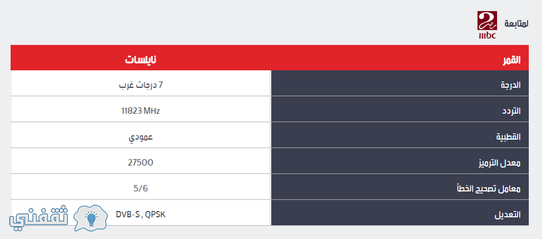Click the معدل الترميز row label
The image size is (542, 239).
pyautogui.click(x=400, y=161)
